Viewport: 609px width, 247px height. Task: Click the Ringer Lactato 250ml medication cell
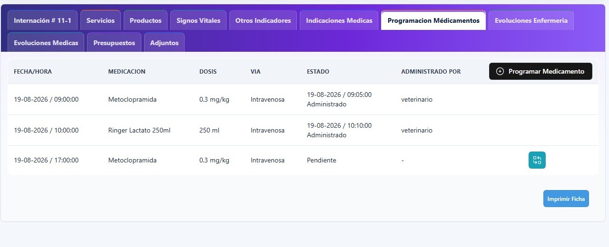tap(139, 130)
